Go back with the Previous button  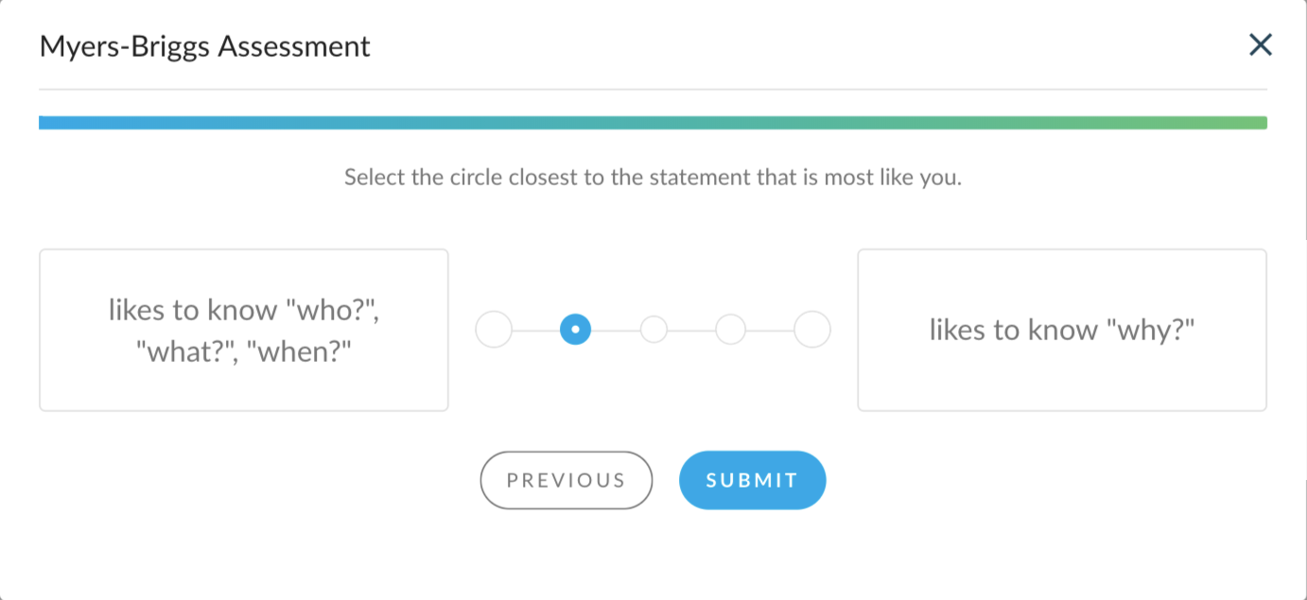click(x=566, y=480)
